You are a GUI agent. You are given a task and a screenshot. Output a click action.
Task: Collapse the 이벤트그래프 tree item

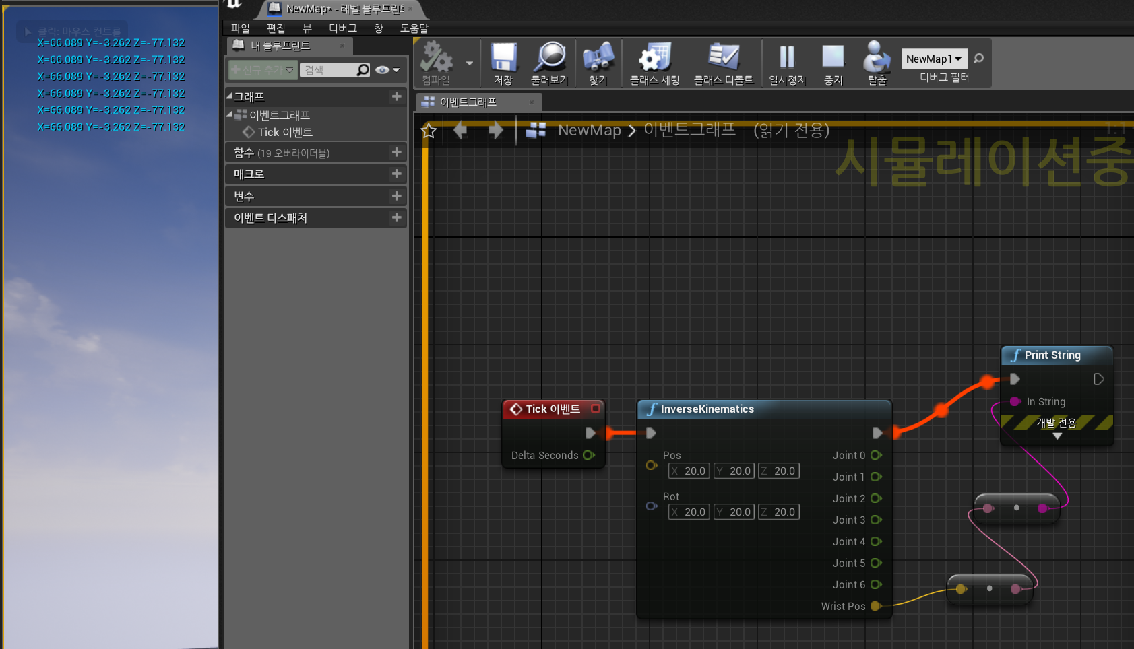[x=229, y=114]
